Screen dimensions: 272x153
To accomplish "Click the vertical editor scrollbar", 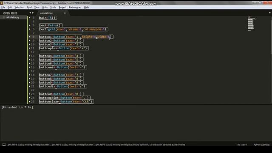I will point(271,37).
